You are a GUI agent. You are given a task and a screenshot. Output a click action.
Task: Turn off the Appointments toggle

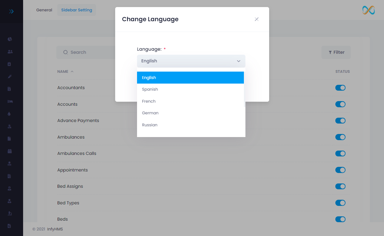(340, 170)
